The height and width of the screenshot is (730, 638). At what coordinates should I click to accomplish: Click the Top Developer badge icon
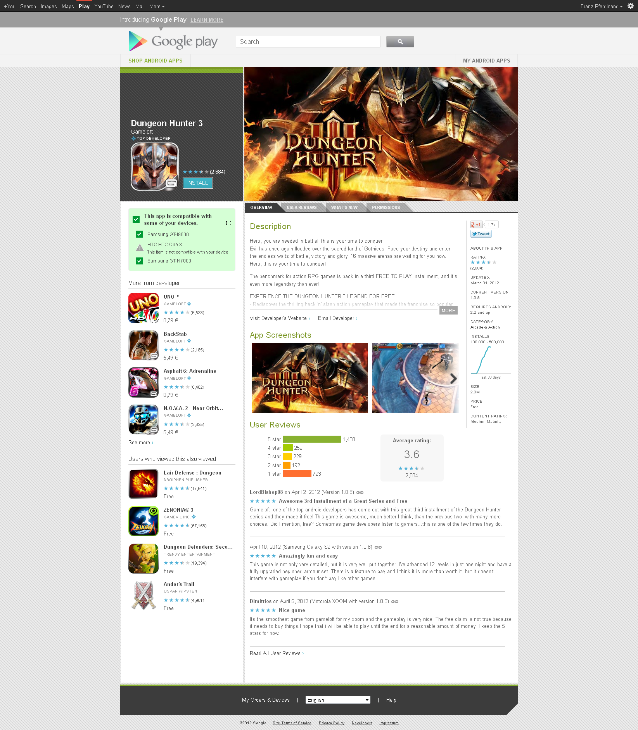point(133,138)
